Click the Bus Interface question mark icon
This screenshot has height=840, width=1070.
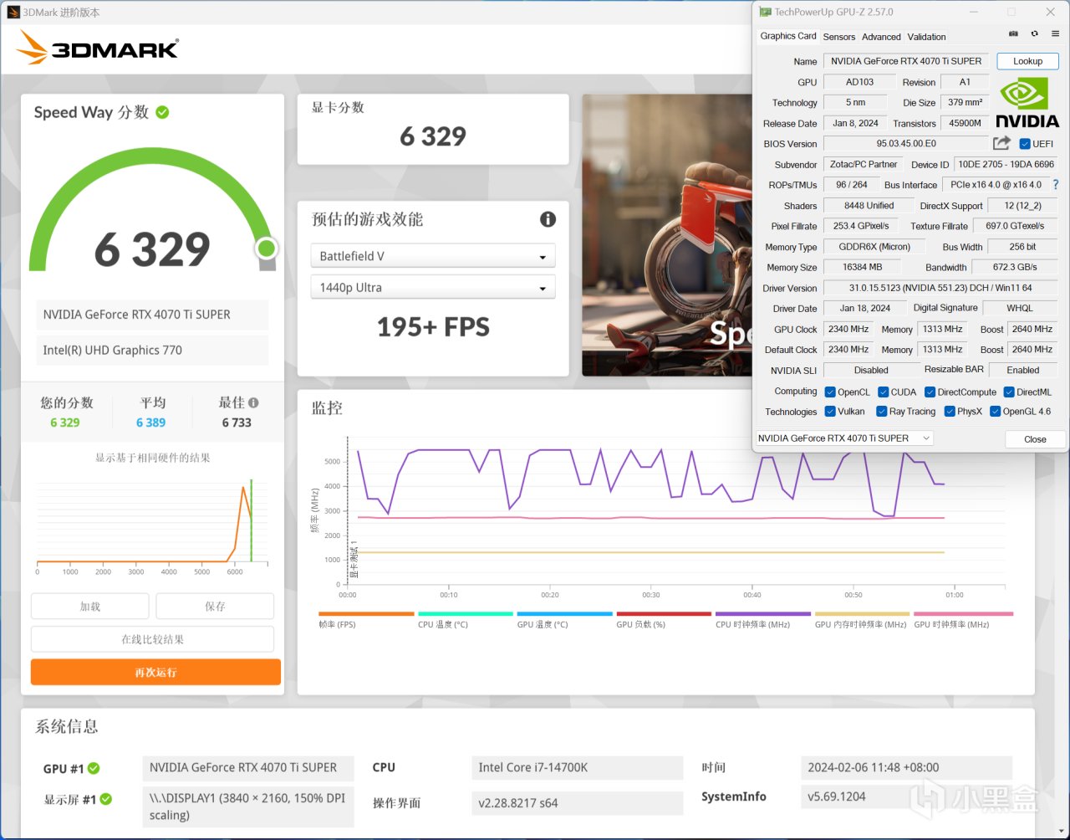[1055, 185]
